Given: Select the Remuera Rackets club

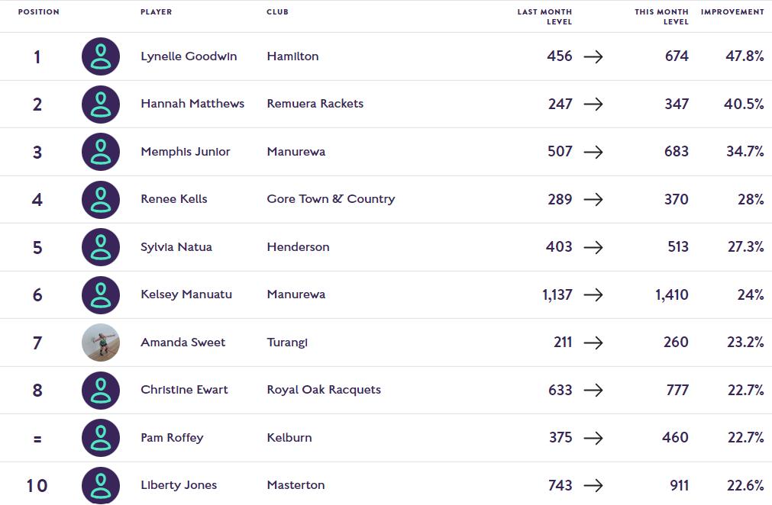Looking at the screenshot, I should pos(315,104).
